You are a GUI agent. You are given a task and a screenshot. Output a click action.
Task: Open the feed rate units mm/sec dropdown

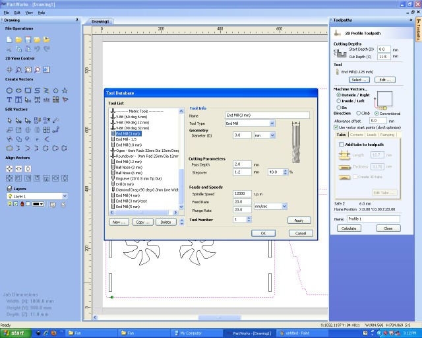click(x=284, y=206)
